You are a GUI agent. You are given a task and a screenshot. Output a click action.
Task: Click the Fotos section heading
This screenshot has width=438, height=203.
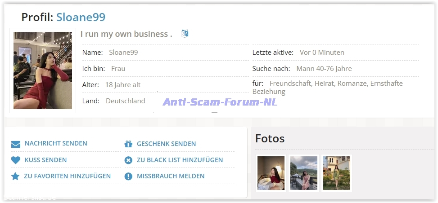tap(270, 139)
